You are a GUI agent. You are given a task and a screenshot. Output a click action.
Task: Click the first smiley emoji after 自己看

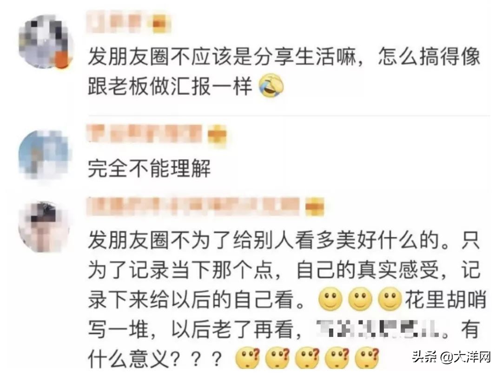click(x=330, y=299)
